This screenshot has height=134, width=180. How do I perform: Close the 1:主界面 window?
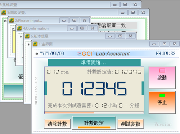175,44
